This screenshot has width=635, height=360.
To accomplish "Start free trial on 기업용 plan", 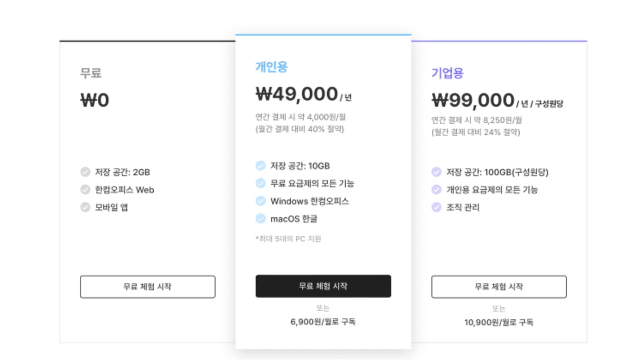I will (499, 287).
